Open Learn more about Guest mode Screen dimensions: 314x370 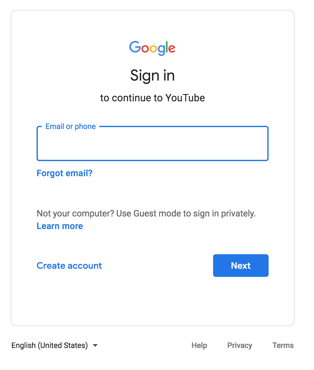coord(60,226)
